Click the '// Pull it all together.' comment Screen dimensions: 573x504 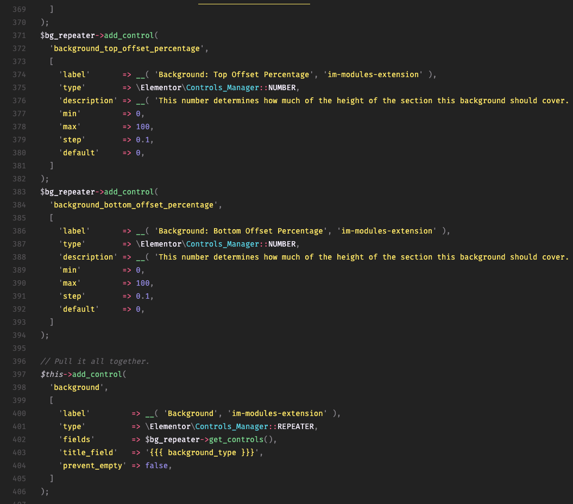pos(95,362)
